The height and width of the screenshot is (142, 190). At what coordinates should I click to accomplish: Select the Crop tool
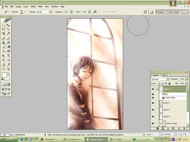point(3,33)
